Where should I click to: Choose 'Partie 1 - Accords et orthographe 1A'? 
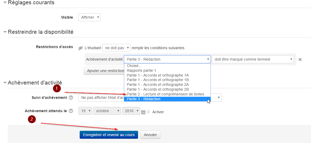pyautogui.click(x=158, y=75)
